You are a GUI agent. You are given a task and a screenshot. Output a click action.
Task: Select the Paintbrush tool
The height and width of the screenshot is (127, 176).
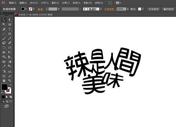coord(4,38)
